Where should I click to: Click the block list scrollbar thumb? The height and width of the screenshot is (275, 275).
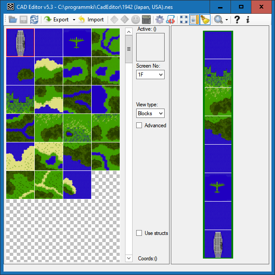(129, 49)
